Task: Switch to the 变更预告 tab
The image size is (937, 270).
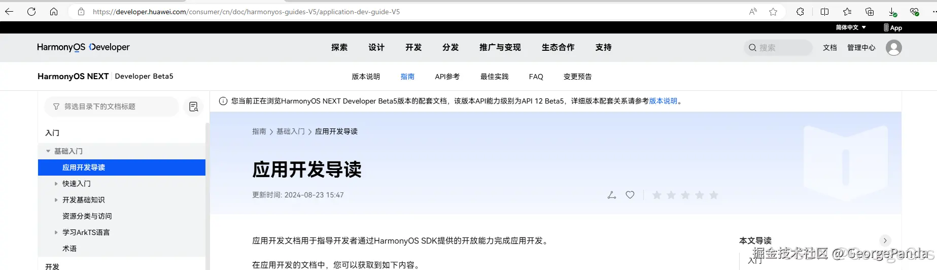Action: 578,77
